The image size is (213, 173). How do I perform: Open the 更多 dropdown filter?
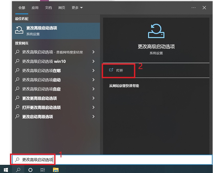pos(77,8)
